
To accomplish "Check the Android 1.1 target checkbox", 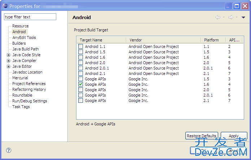I will (80, 46).
